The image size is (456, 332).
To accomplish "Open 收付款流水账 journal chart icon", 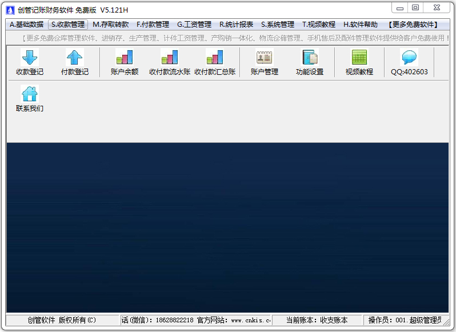I will pyautogui.click(x=170, y=57).
